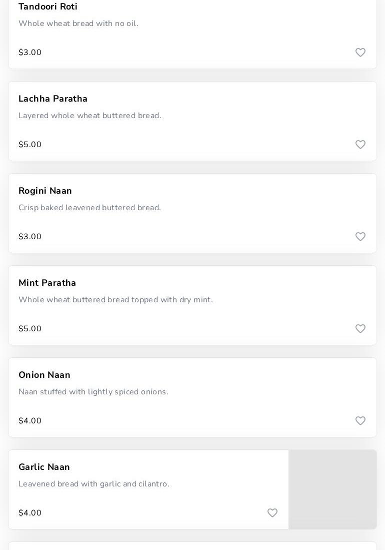Toggle heart on Rogini Naan
This screenshot has height=550, width=385.
click(x=360, y=237)
